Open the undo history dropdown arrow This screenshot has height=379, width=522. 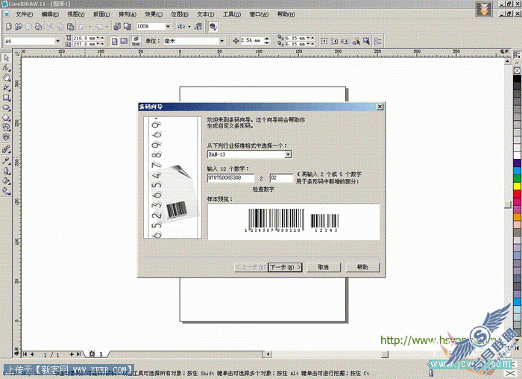pyautogui.click(x=89, y=26)
